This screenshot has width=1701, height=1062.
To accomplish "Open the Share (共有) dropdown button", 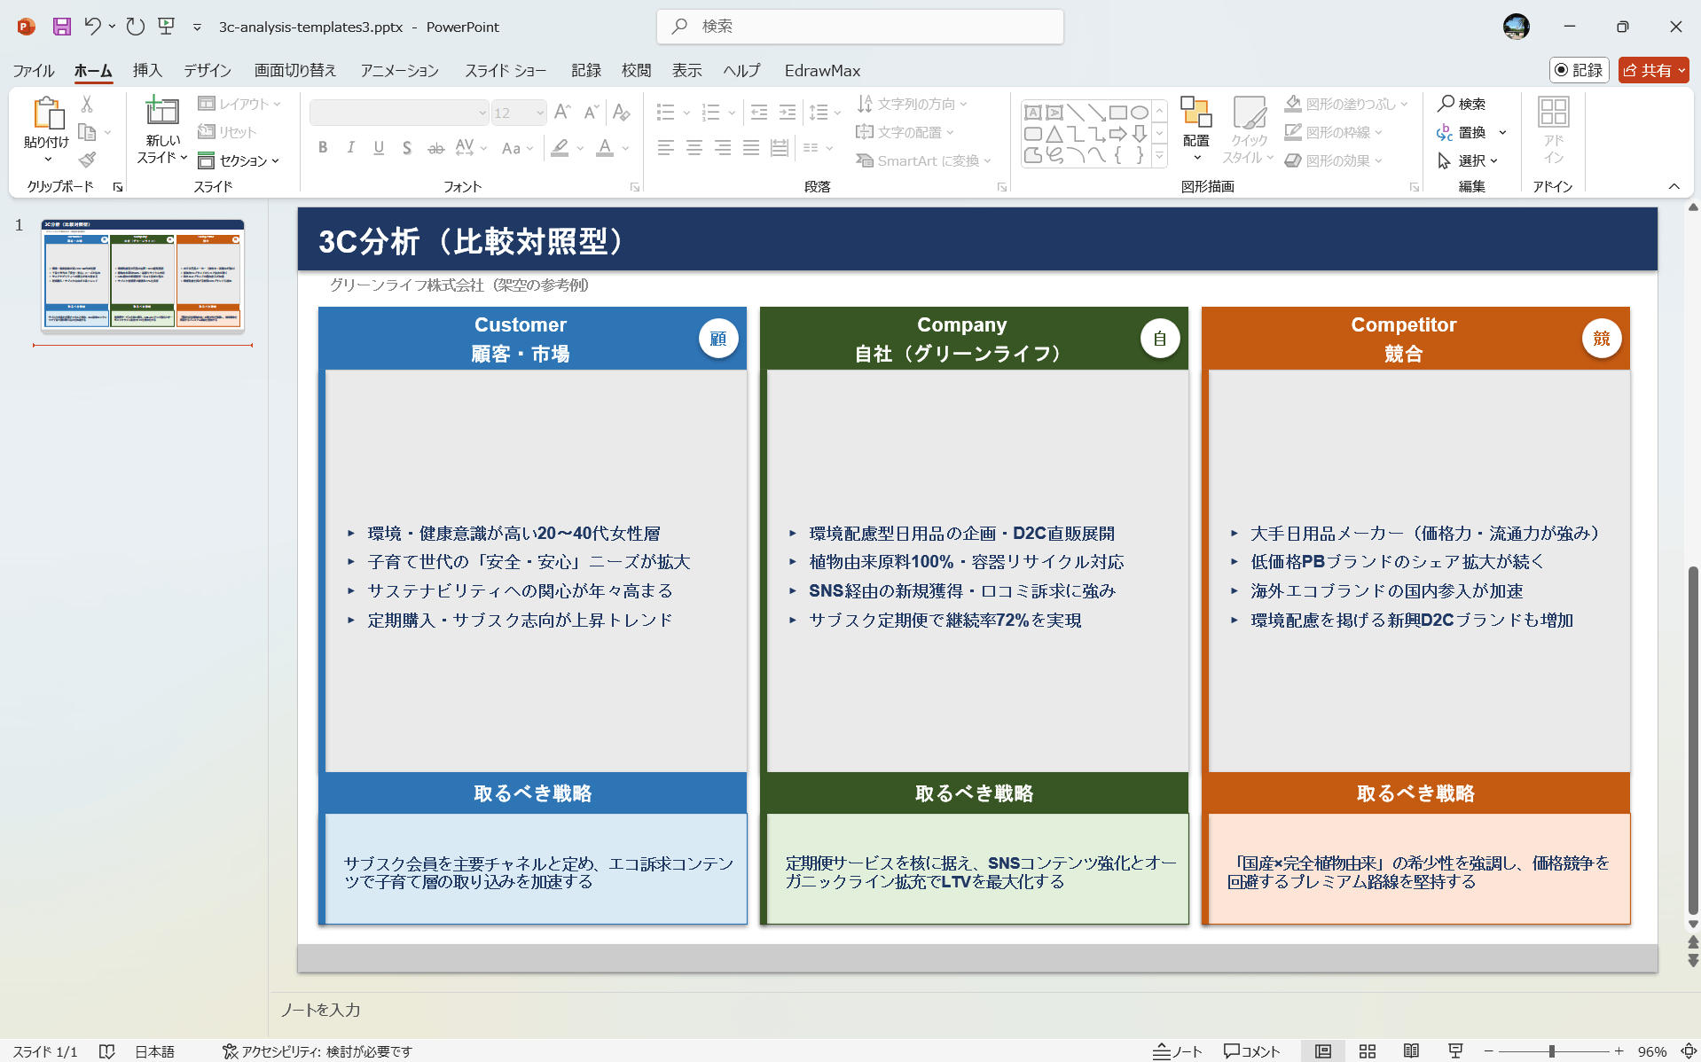I will pos(1653,70).
